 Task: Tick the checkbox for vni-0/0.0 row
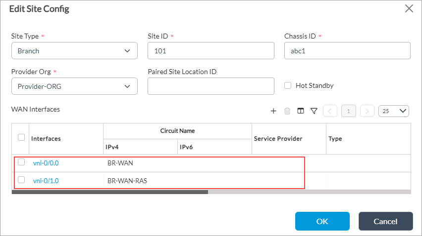[x=21, y=162]
